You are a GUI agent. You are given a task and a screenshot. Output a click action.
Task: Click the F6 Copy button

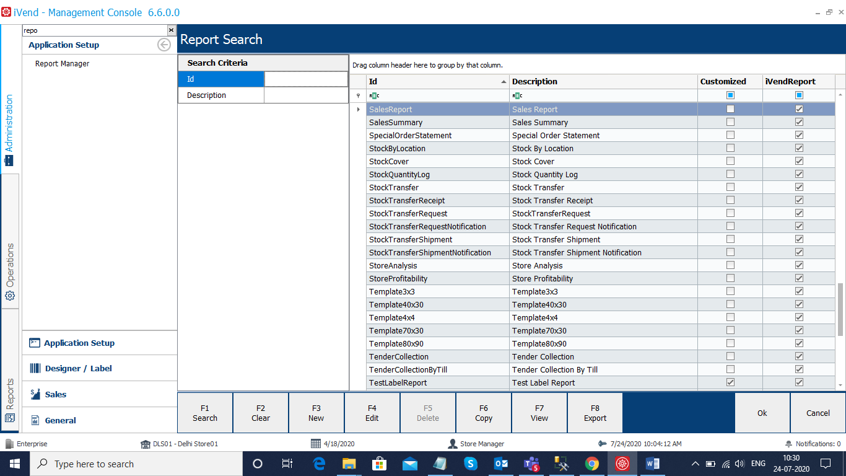484,413
